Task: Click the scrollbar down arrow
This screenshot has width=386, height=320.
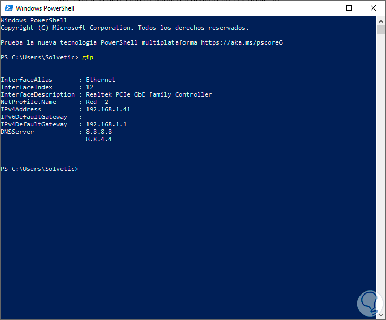Action: 381,315
